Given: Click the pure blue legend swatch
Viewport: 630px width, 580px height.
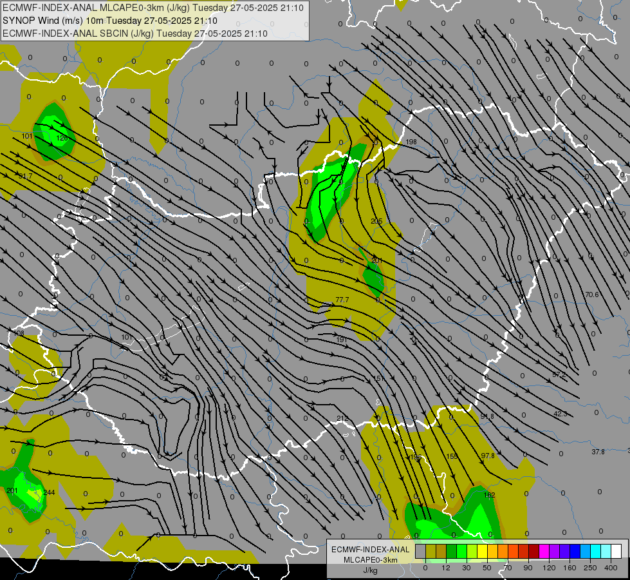Looking at the screenshot, I should [575, 551].
